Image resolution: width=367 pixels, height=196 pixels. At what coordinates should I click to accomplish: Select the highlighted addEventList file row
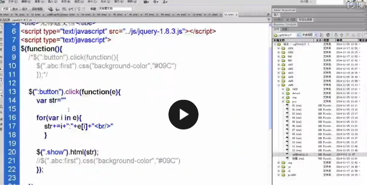point(320,154)
